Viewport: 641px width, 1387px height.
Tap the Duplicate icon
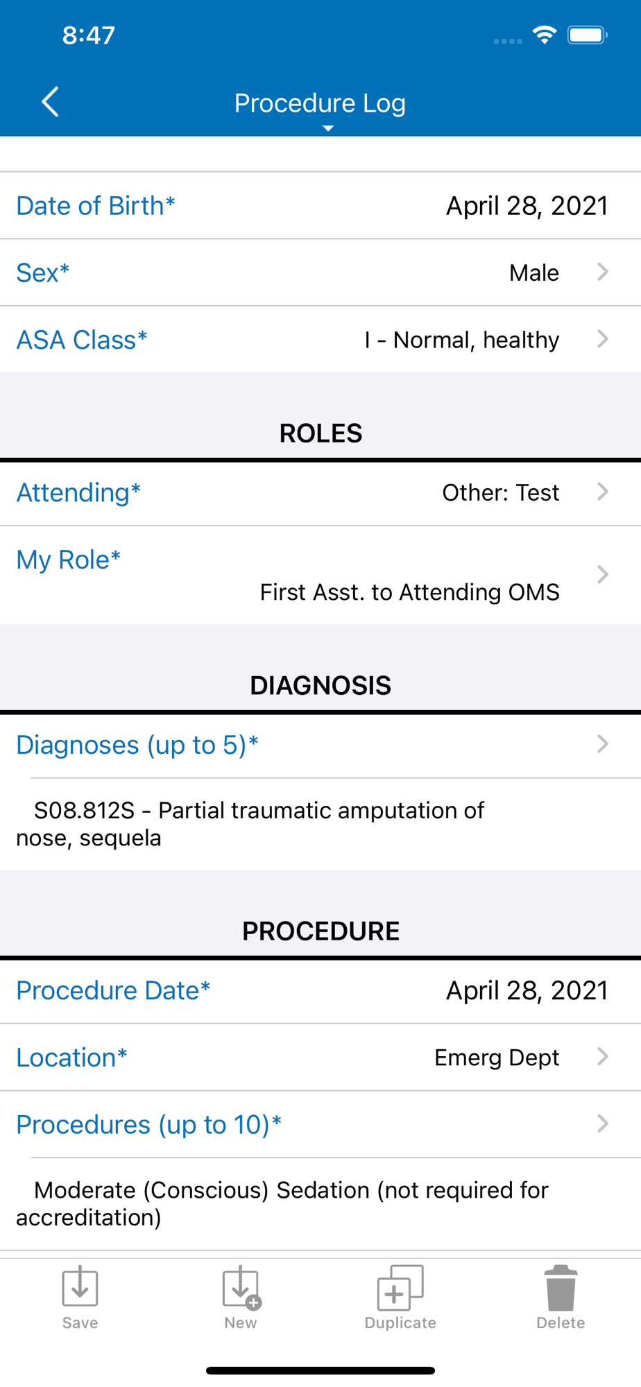[400, 1287]
